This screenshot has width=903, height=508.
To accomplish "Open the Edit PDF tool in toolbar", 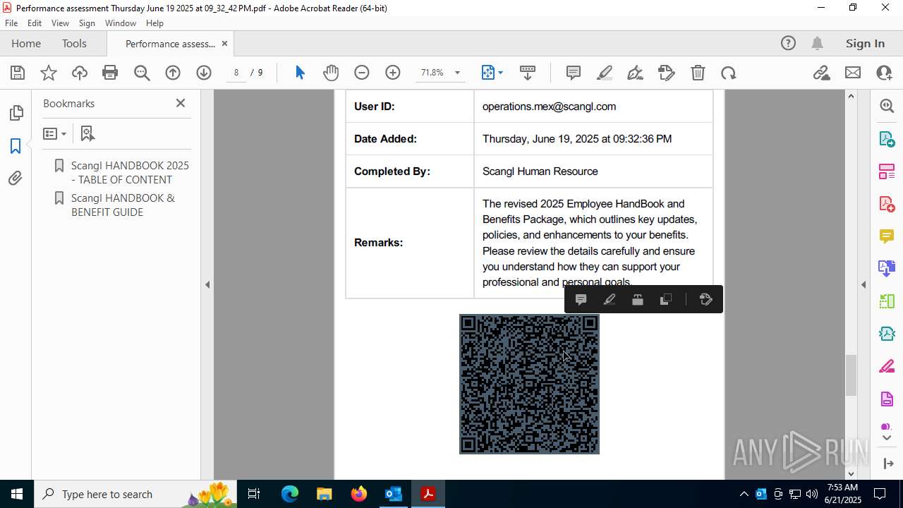I will click(667, 73).
